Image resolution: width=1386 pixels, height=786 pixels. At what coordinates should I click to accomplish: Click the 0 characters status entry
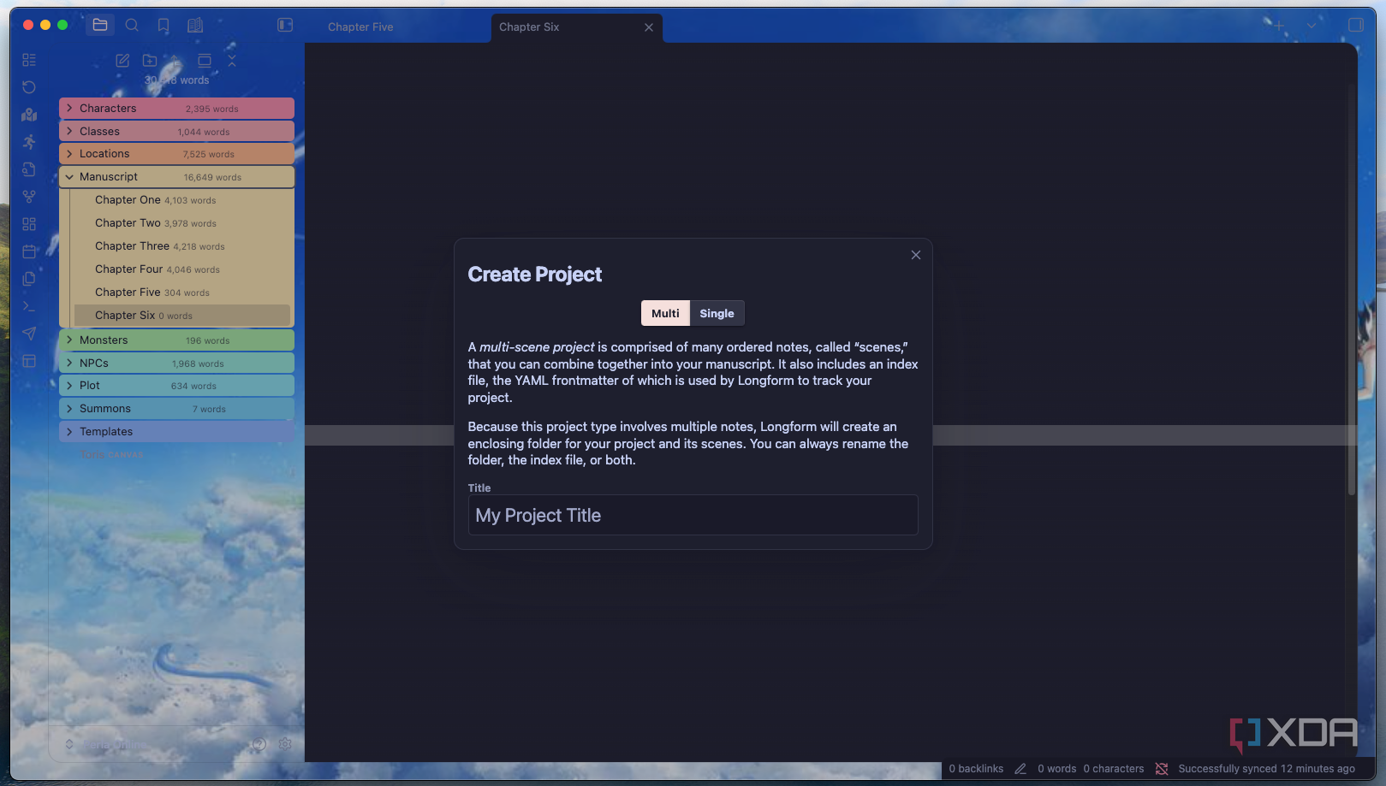click(1114, 769)
